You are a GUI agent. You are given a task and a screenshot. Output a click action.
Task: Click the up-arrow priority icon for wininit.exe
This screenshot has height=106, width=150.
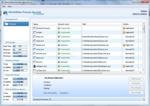124,45
